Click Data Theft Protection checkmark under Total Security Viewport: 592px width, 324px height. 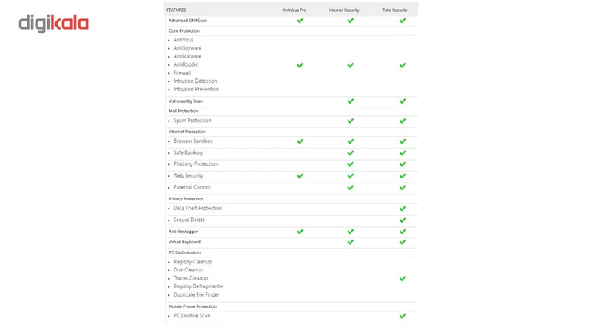click(403, 209)
